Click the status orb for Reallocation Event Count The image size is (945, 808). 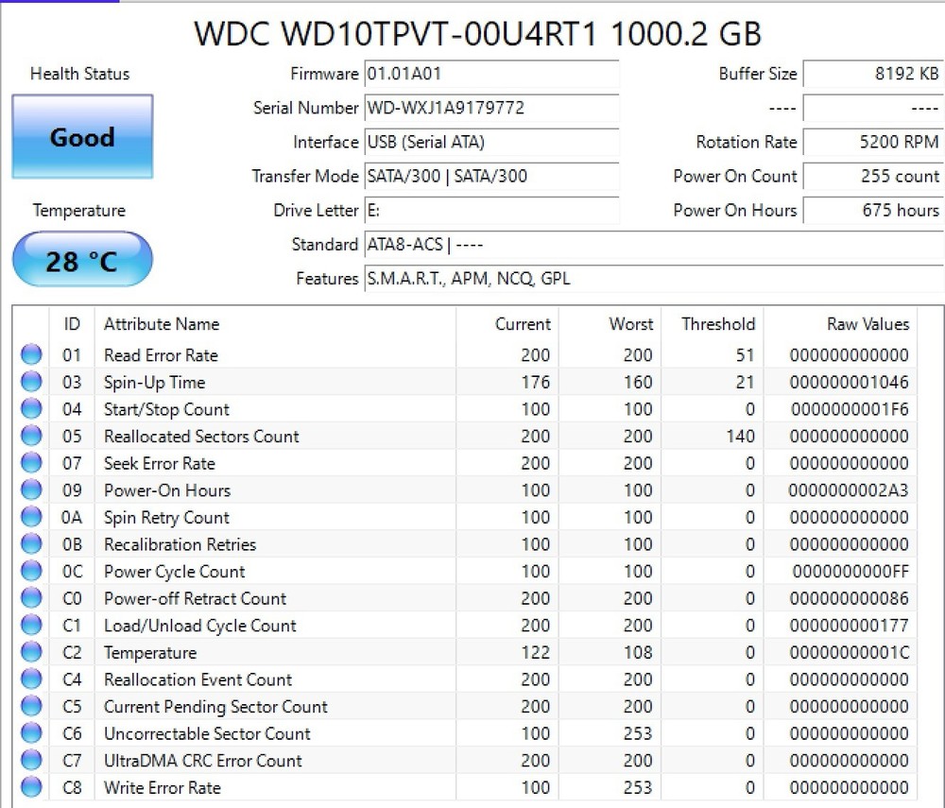(x=31, y=679)
